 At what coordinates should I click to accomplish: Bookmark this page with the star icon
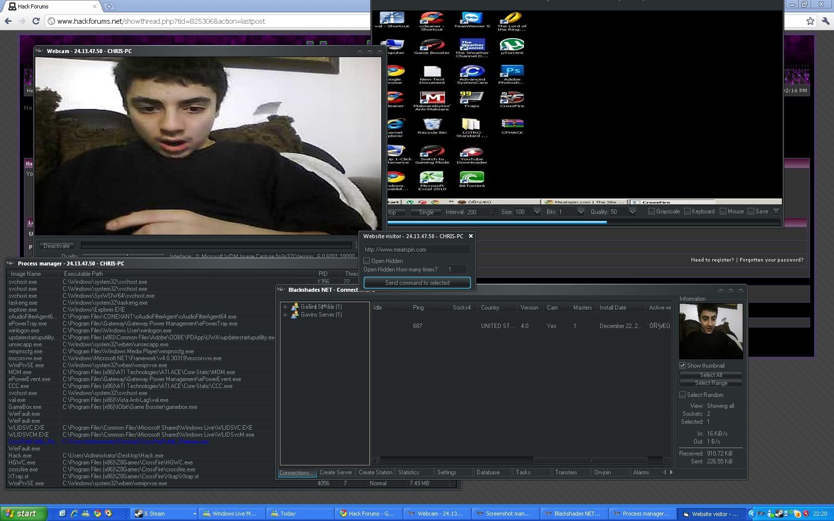click(810, 21)
